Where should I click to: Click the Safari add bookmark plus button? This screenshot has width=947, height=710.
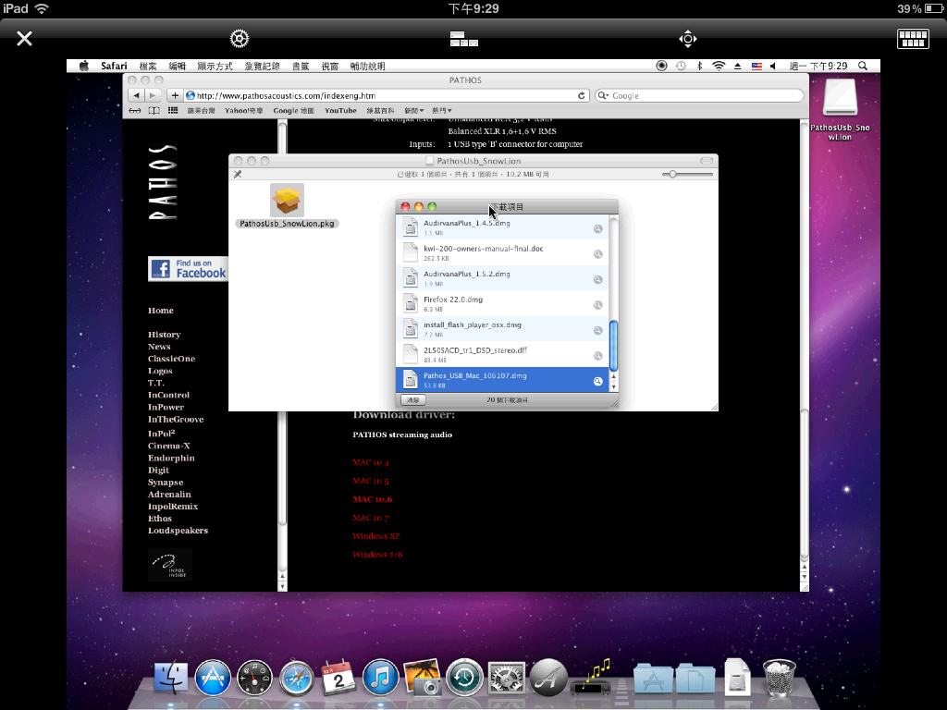pos(175,95)
